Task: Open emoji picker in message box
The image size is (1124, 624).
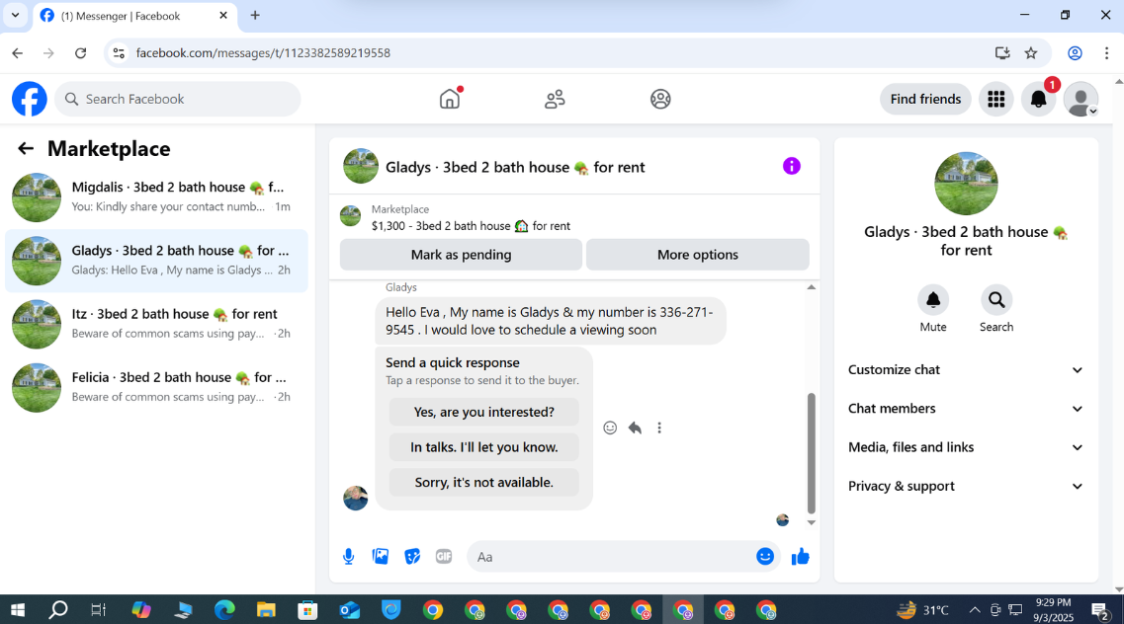Action: click(x=765, y=556)
